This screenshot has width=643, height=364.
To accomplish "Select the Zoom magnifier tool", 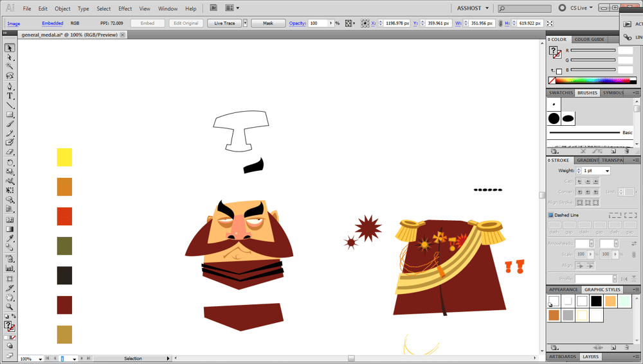I will (10, 307).
